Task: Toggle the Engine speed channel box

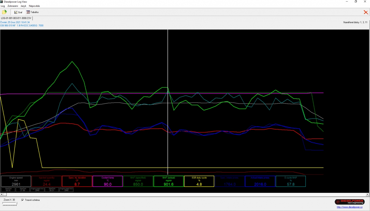Action: click(x=16, y=181)
